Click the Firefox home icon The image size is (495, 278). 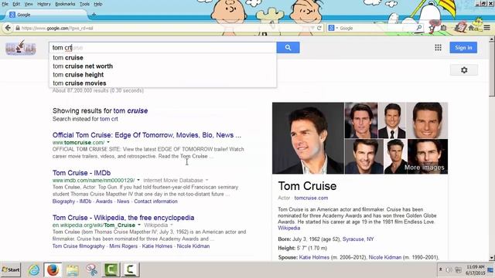point(471,28)
